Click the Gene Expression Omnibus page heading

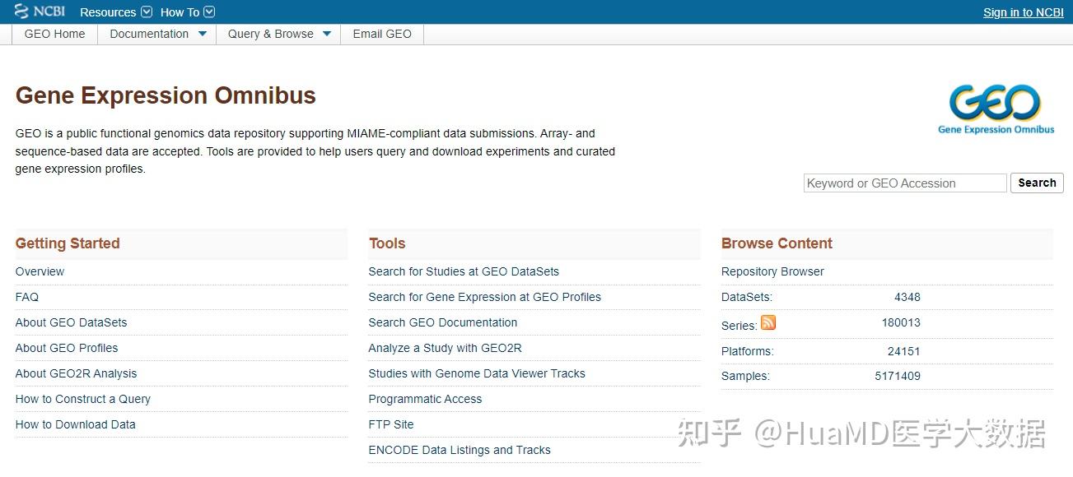point(166,95)
